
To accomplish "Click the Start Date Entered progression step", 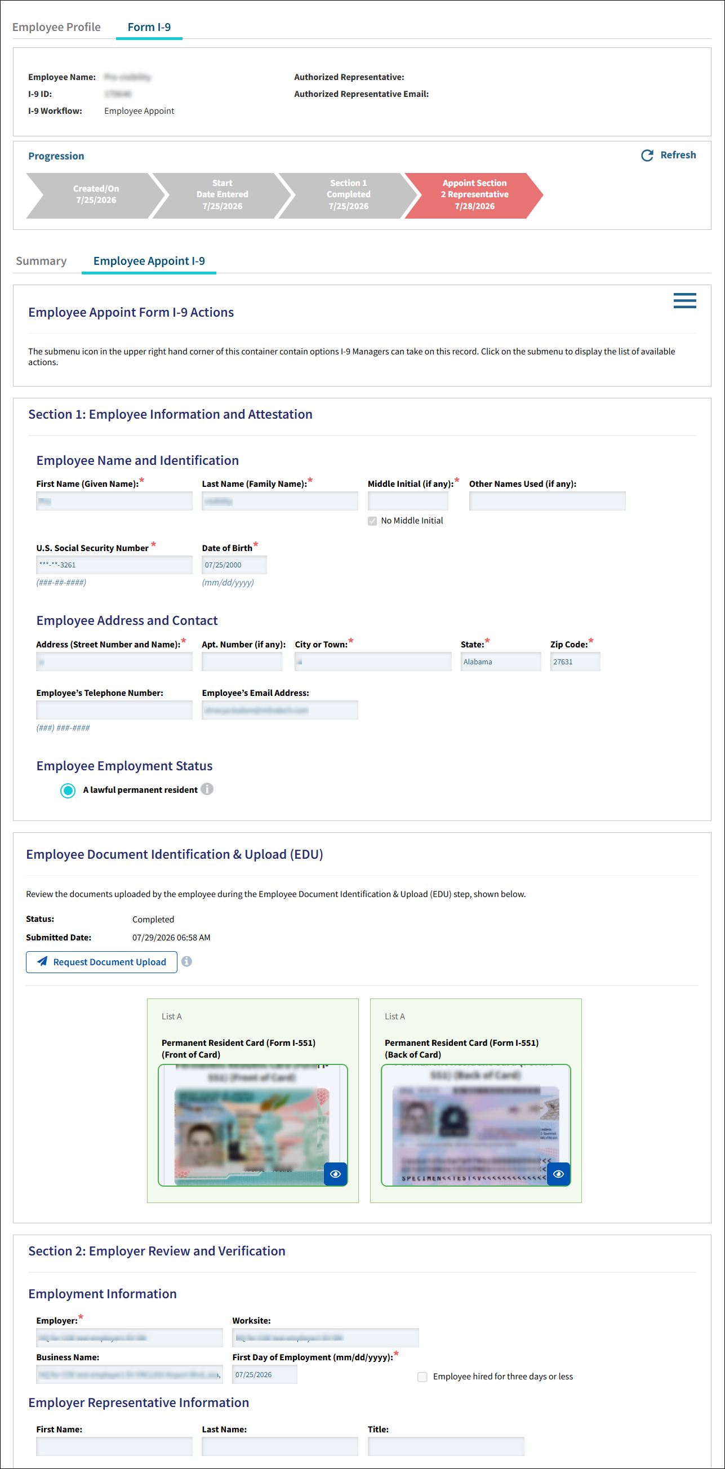I will [223, 195].
